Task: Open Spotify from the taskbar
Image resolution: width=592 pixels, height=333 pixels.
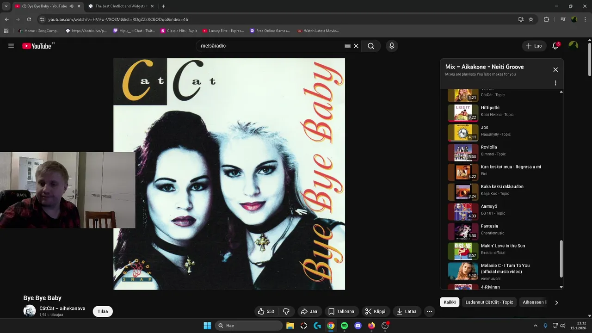Action: tap(344, 326)
